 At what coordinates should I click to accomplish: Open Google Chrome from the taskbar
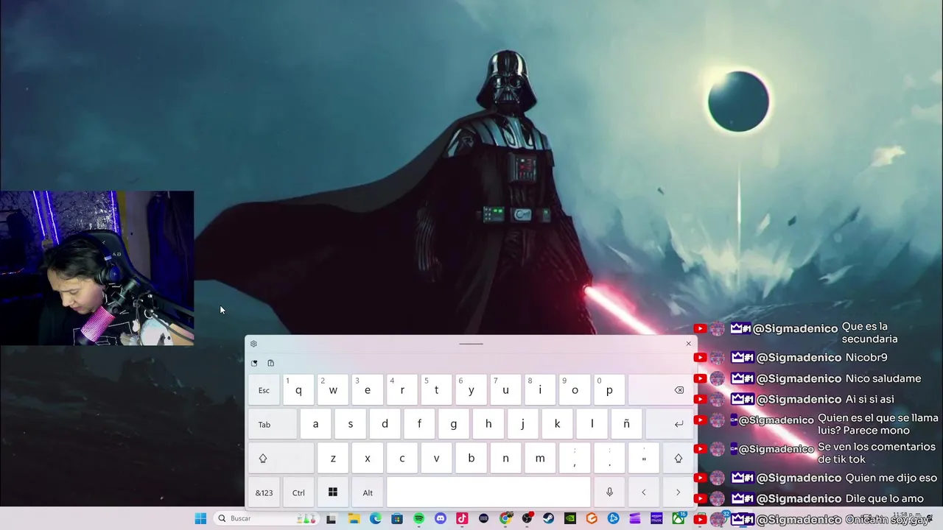coord(505,518)
